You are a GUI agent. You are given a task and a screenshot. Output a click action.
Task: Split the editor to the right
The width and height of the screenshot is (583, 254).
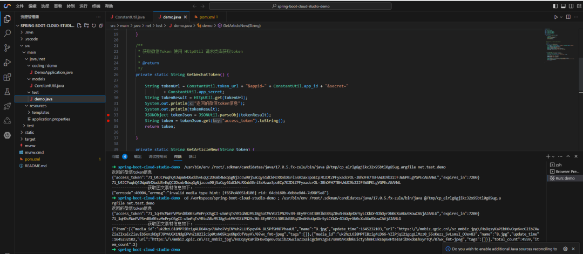(568, 17)
